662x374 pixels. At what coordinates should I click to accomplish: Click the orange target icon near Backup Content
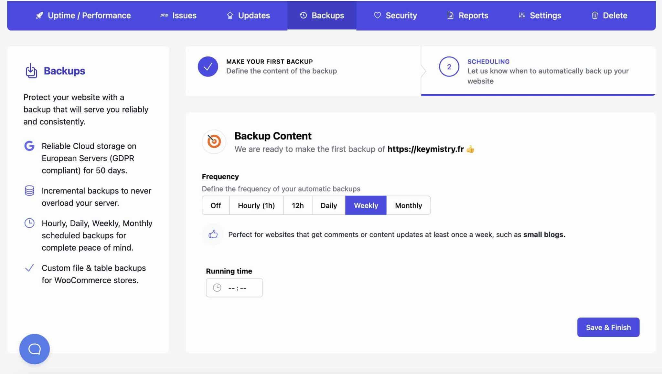(x=214, y=141)
